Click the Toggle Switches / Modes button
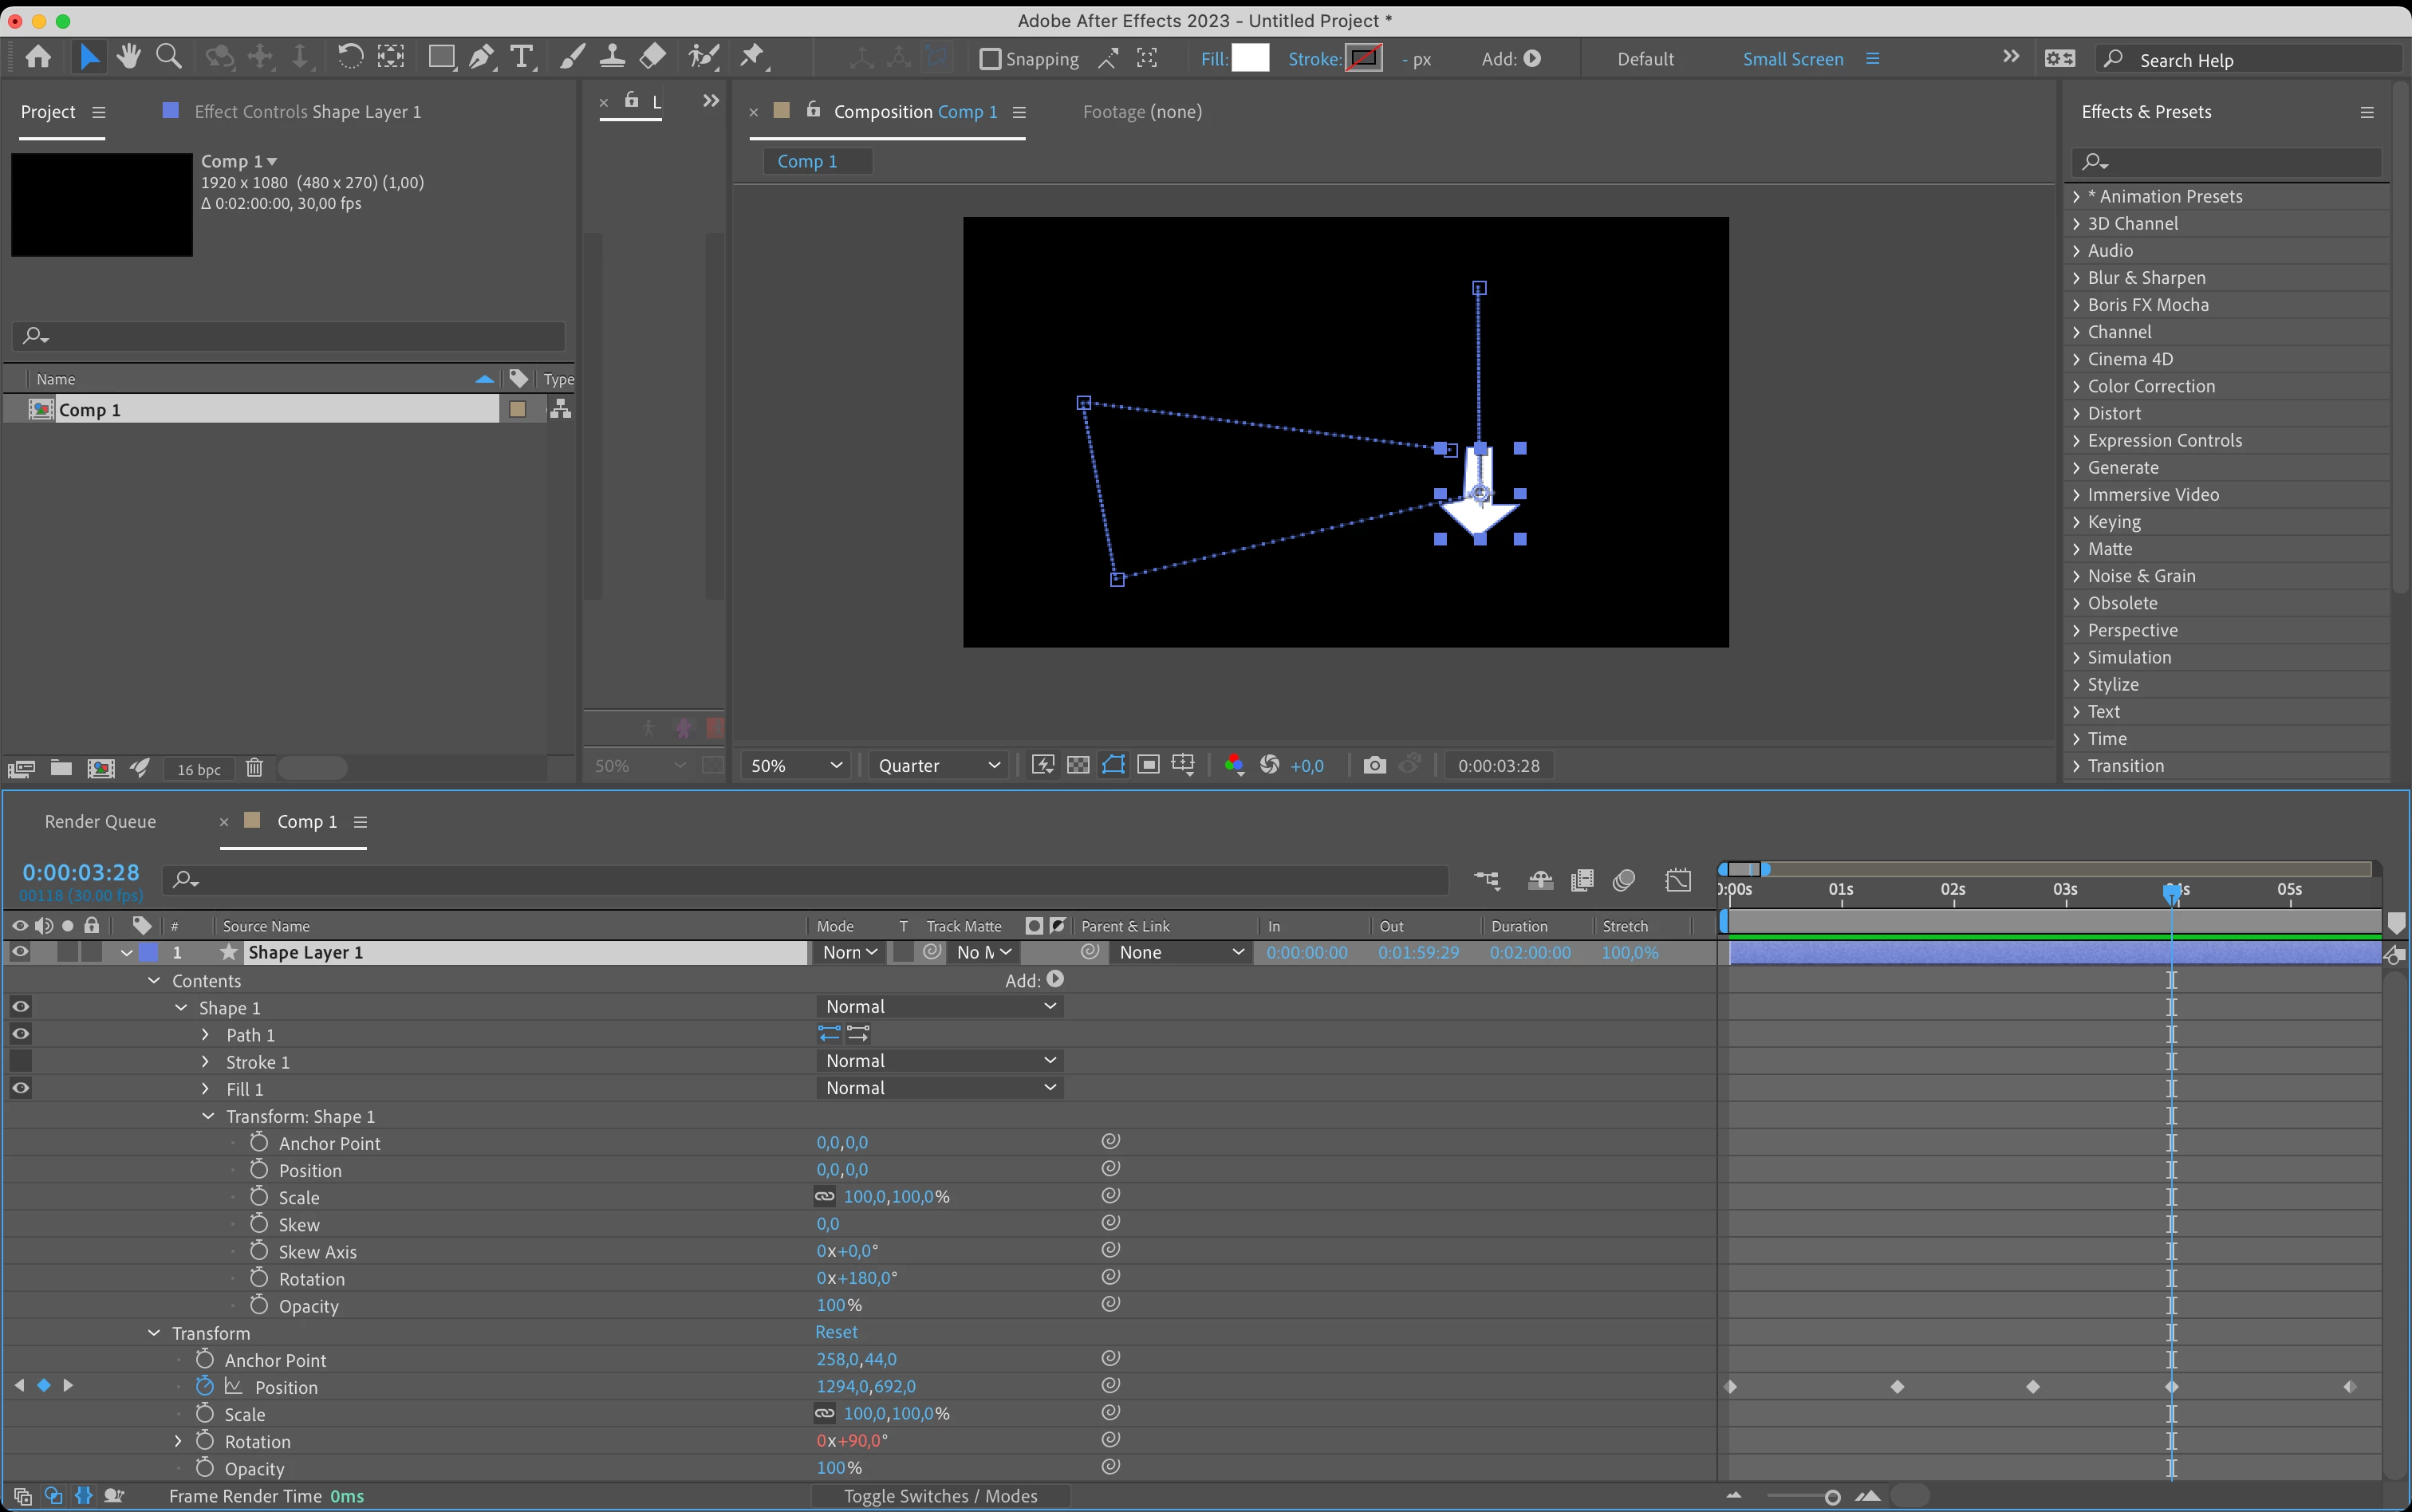 tap(940, 1496)
